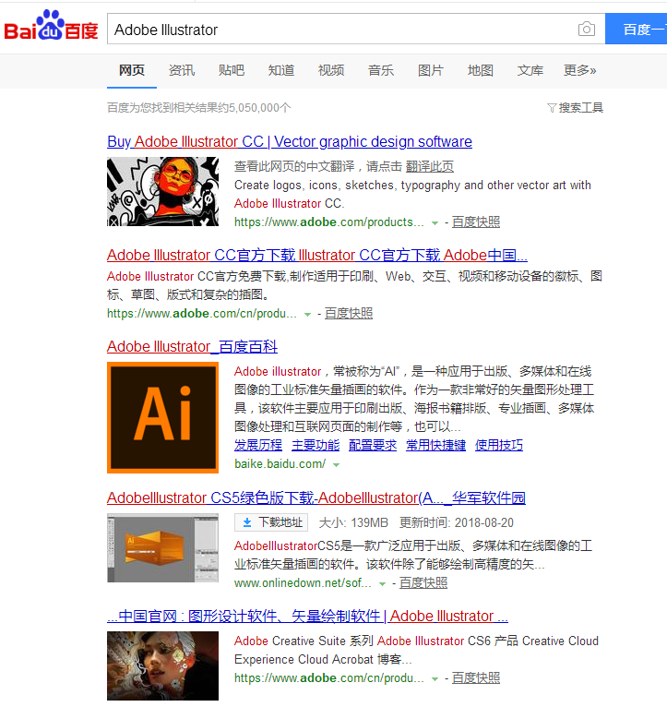Click the 翻译此页 translate page link
667x707 pixels.
(430, 166)
